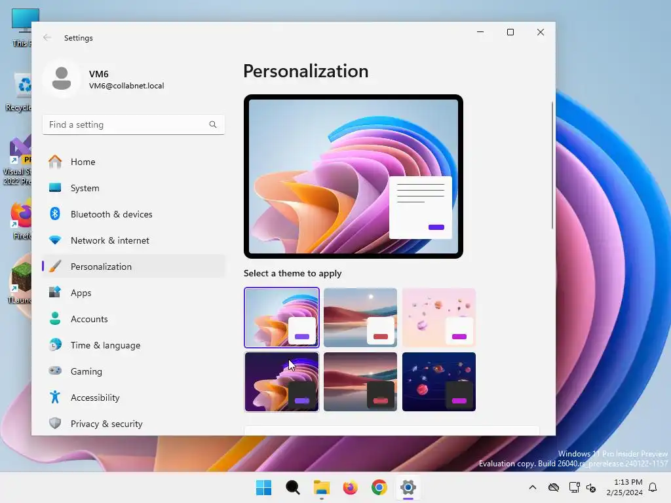Open VM6@collabnet.local account info
This screenshot has width=671, height=503.
(126, 86)
